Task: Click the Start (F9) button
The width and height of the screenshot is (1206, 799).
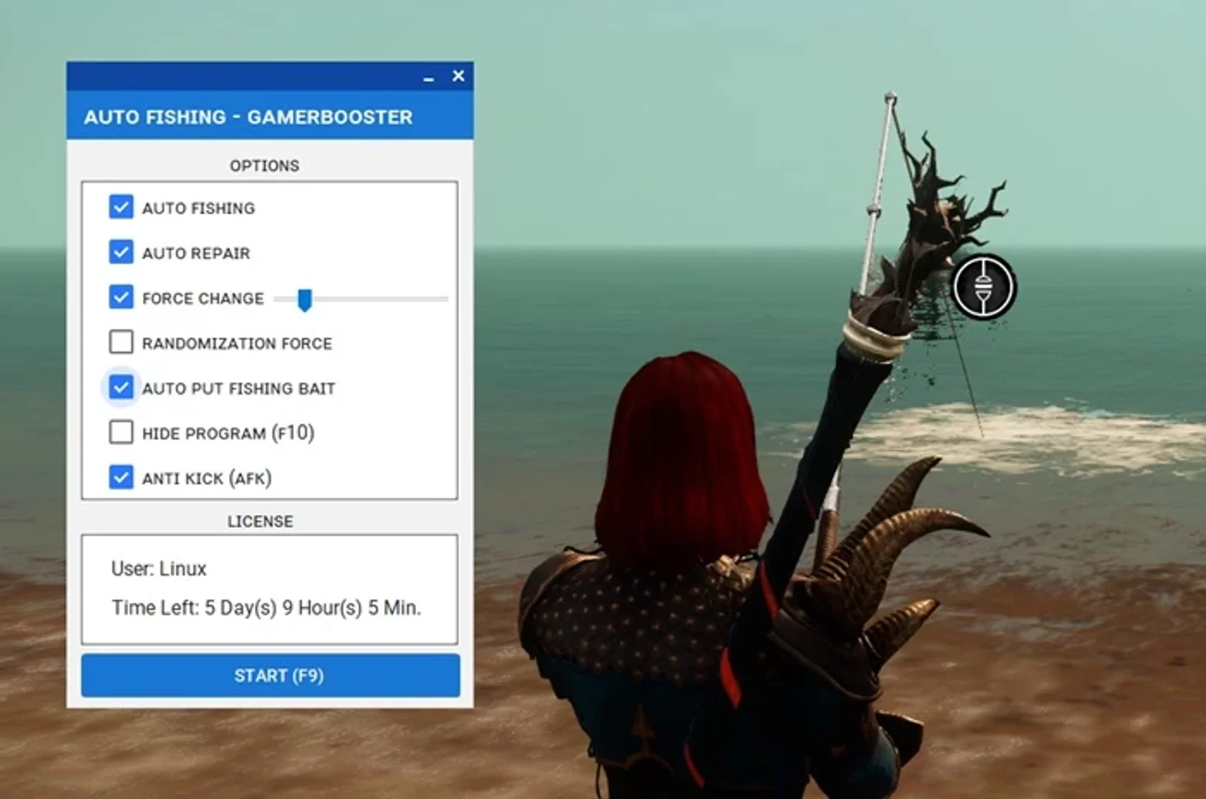Action: pyautogui.click(x=271, y=675)
